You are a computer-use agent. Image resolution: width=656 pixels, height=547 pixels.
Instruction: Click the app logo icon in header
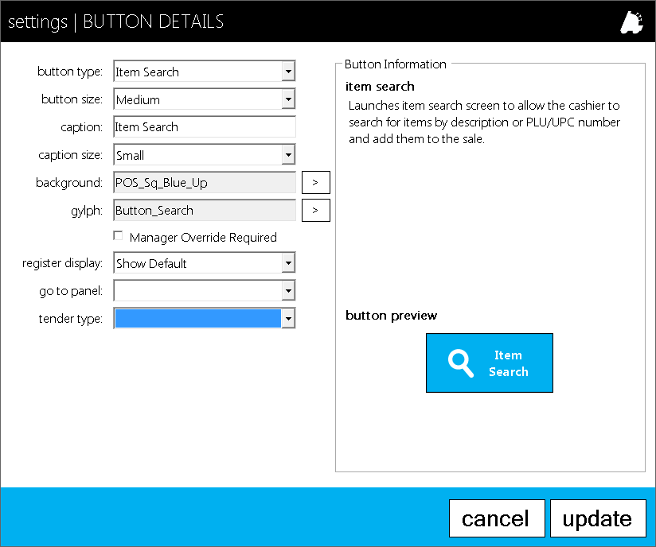[x=632, y=22]
